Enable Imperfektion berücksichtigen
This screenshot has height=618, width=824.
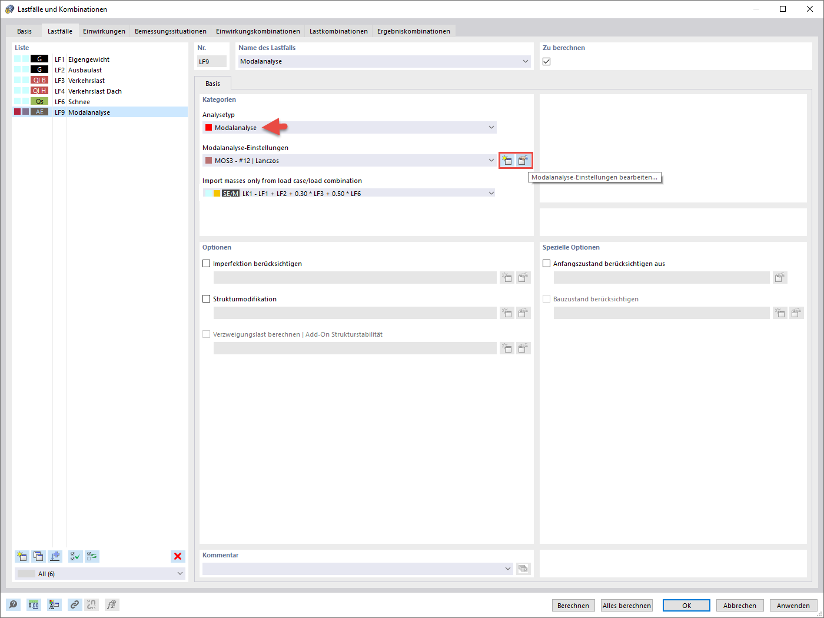click(206, 263)
